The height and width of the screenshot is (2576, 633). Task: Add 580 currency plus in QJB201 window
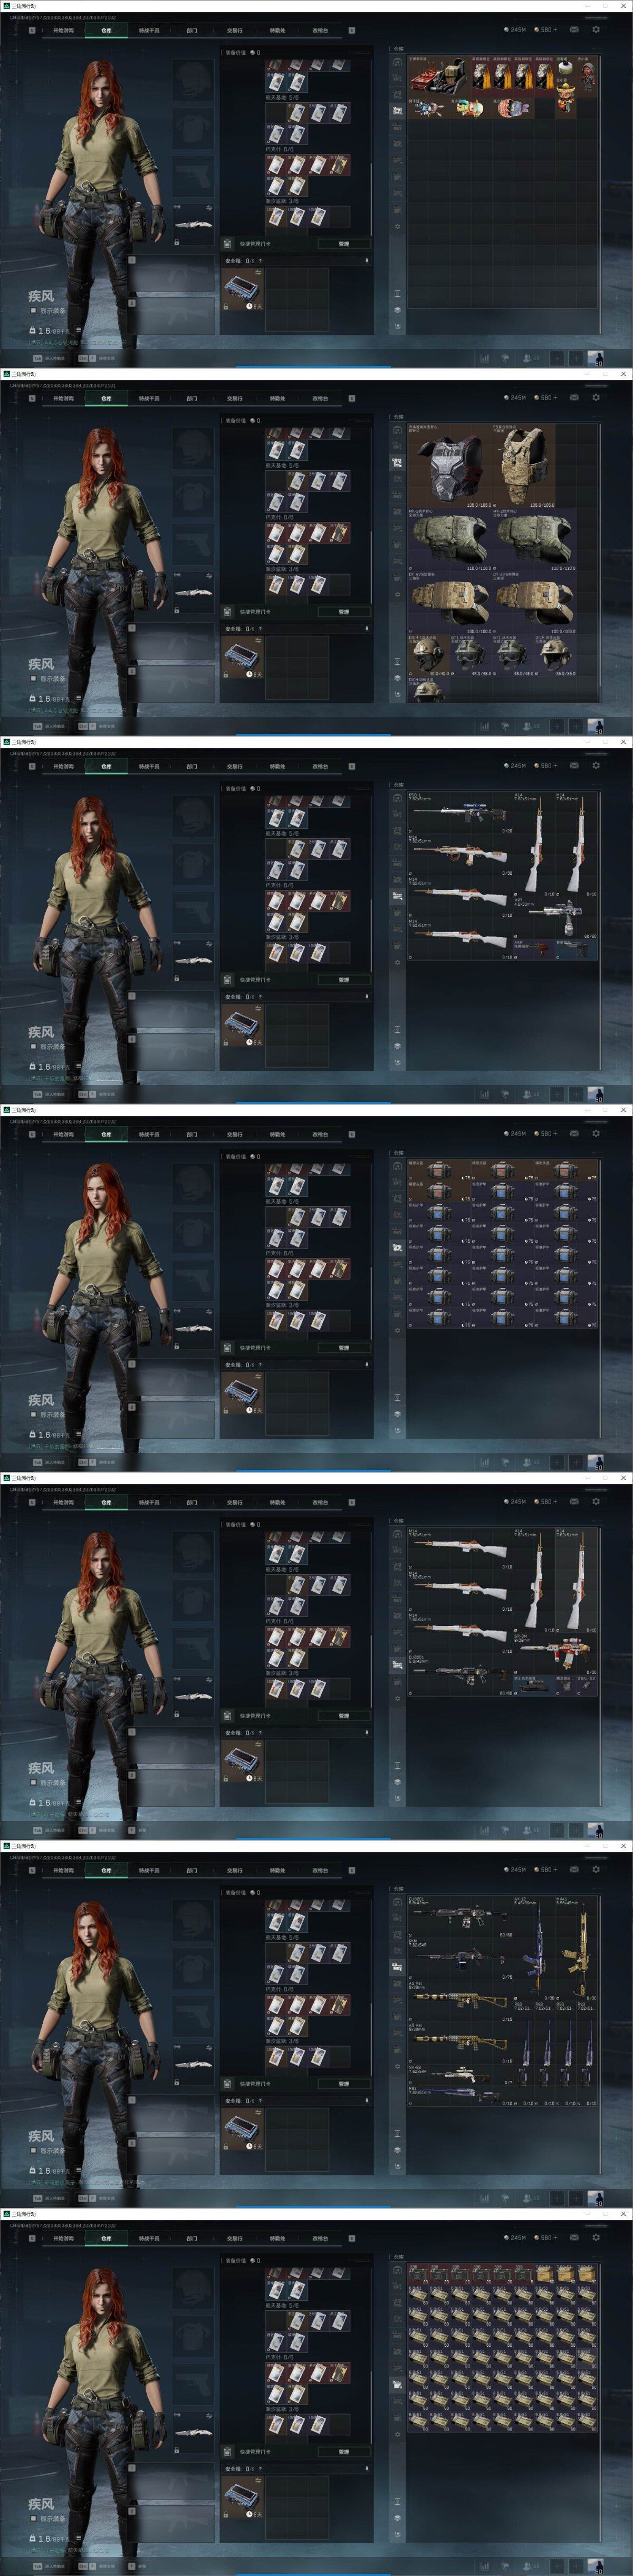555,1869
